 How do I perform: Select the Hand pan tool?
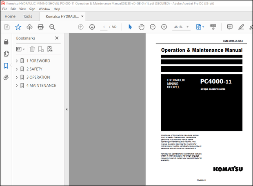[142, 27]
